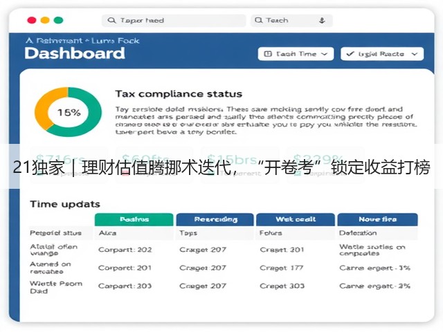
Task: Click the 'Crsprt 201' cell
Action: pos(282,250)
